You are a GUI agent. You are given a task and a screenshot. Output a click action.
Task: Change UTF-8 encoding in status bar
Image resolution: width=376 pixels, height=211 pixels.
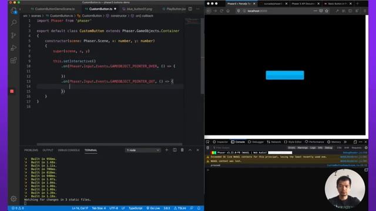(113, 208)
